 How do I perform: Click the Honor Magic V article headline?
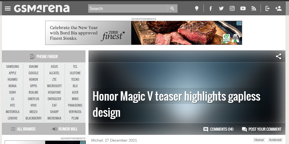(x=176, y=104)
